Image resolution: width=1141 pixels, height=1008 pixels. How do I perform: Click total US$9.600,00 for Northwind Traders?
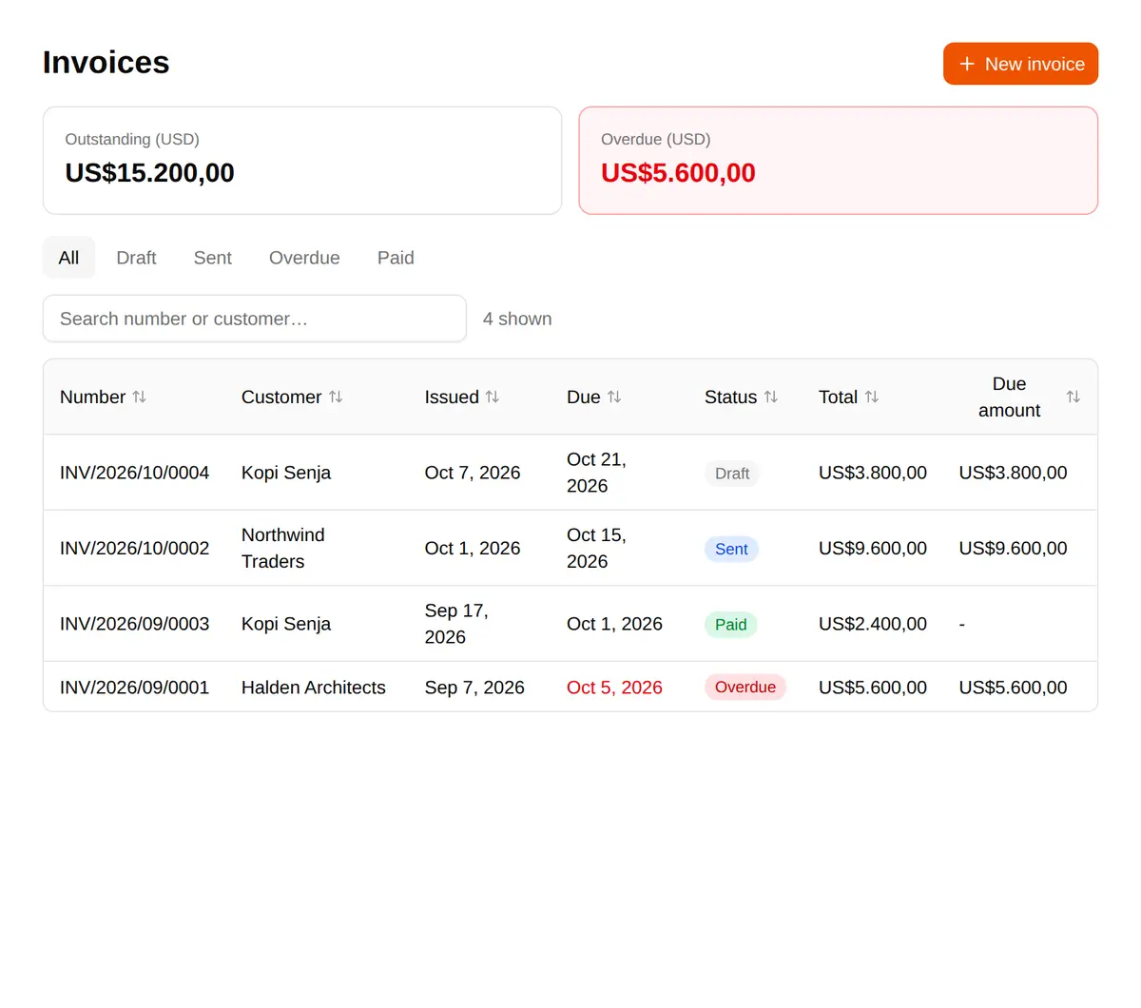873,549
